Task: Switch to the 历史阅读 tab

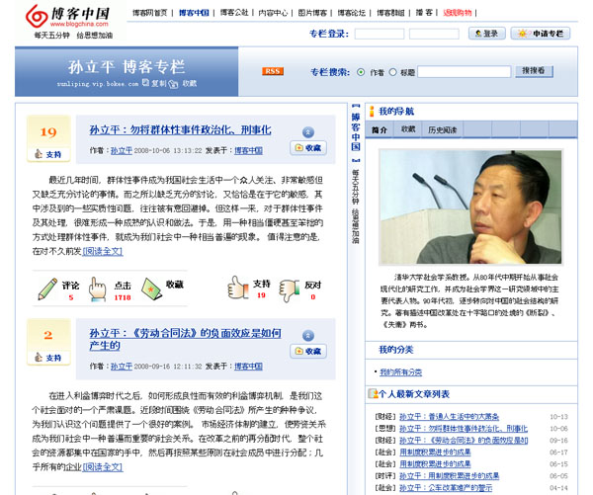Action: pyautogui.click(x=442, y=129)
